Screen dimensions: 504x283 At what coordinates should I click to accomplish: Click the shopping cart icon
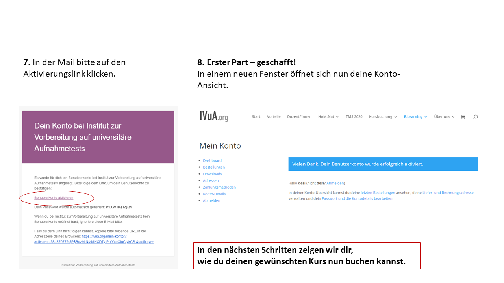(463, 117)
